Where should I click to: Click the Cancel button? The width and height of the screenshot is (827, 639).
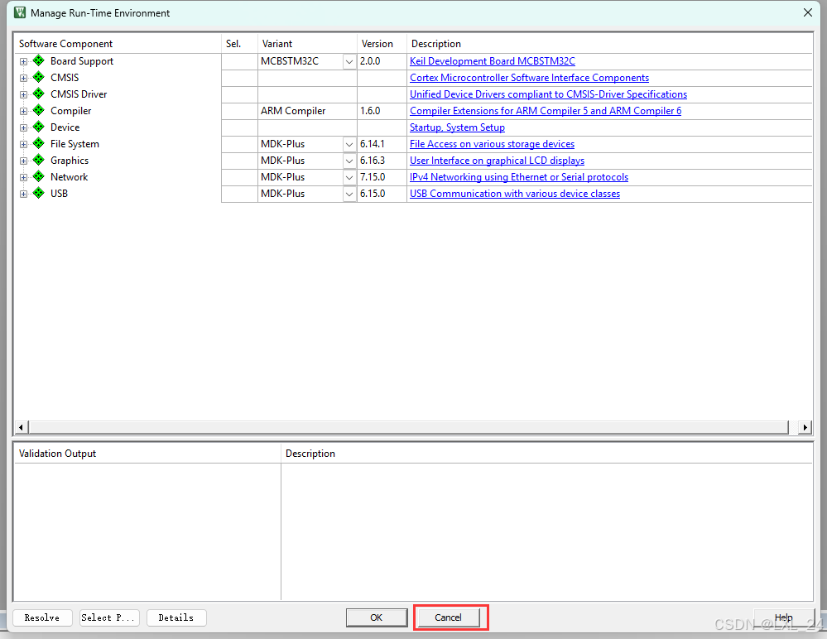point(449,617)
